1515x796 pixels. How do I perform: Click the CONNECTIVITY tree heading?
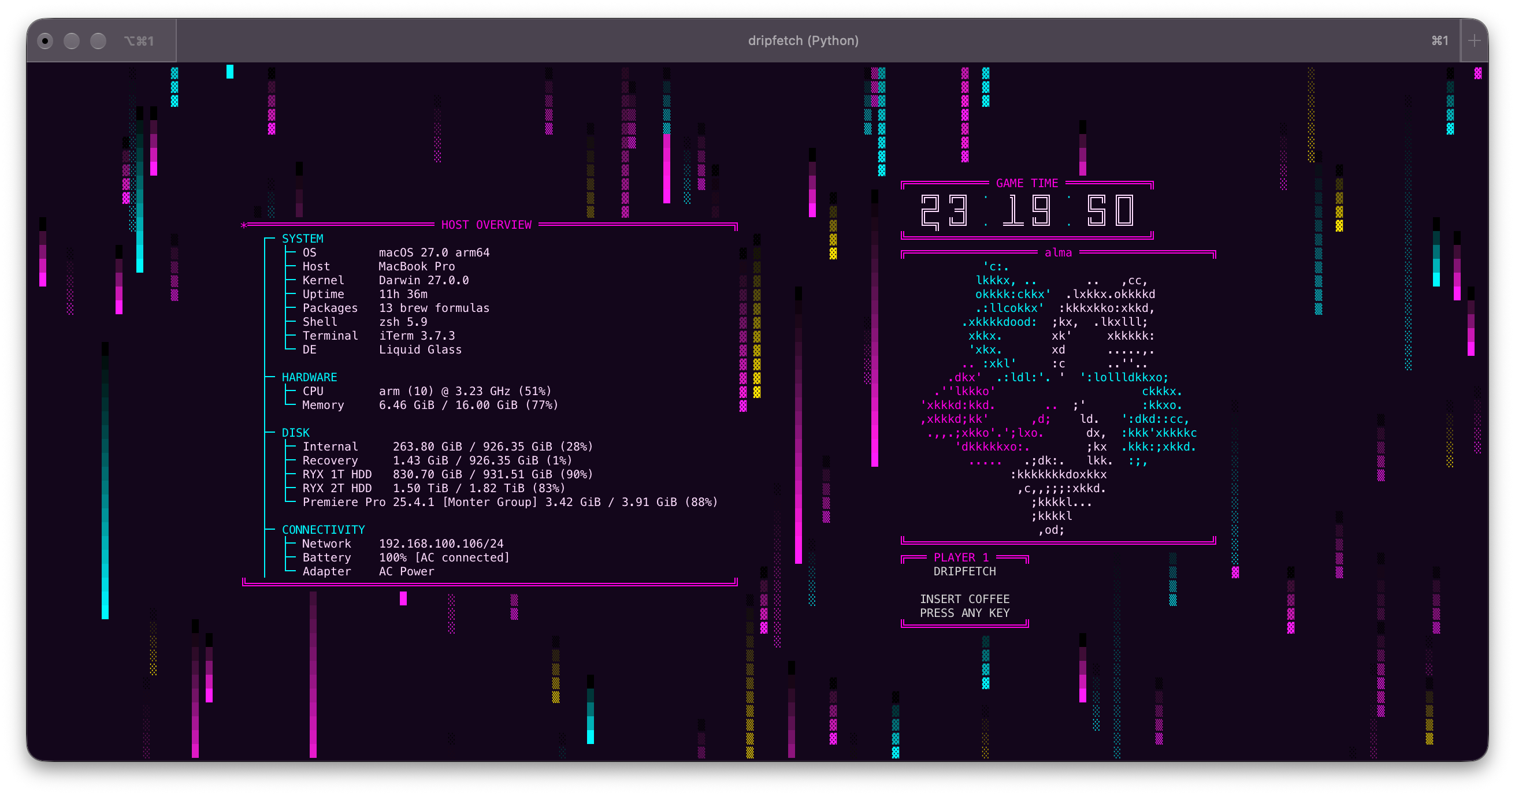[x=324, y=530]
